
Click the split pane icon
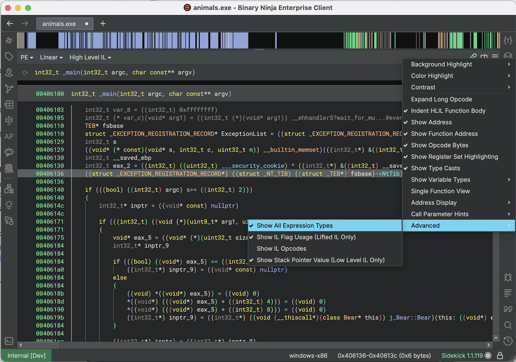point(484,56)
